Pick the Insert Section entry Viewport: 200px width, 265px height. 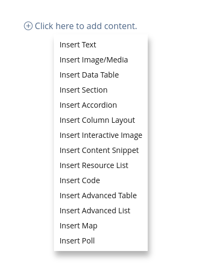101,90
